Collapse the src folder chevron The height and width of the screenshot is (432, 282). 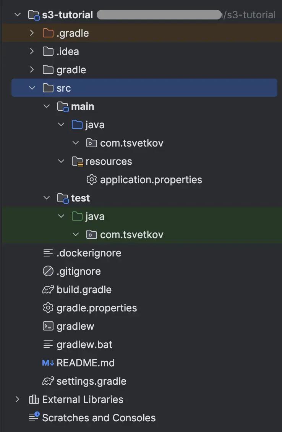point(32,88)
